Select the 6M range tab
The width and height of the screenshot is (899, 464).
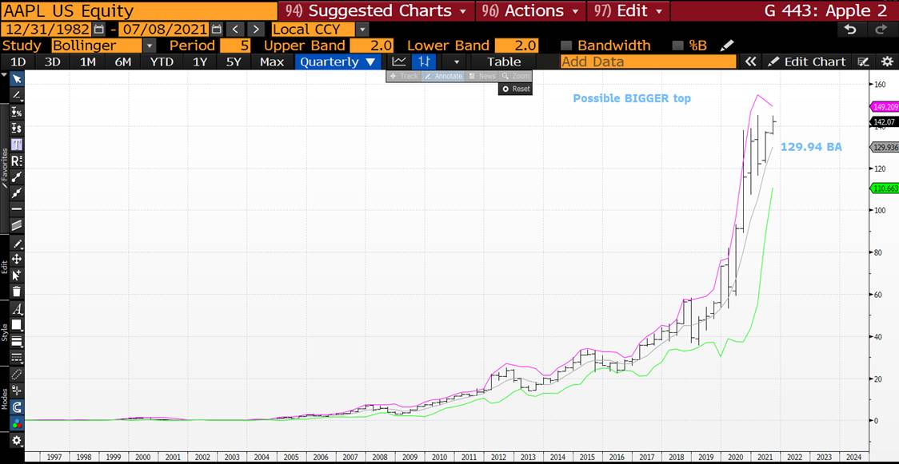point(123,61)
